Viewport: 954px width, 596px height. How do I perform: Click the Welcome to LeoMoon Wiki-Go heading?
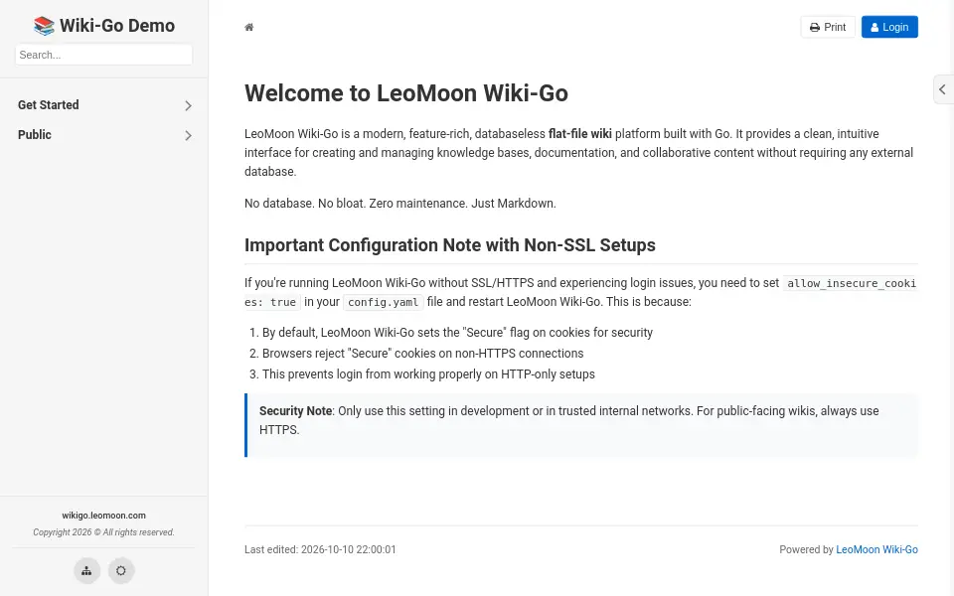pyautogui.click(x=406, y=93)
